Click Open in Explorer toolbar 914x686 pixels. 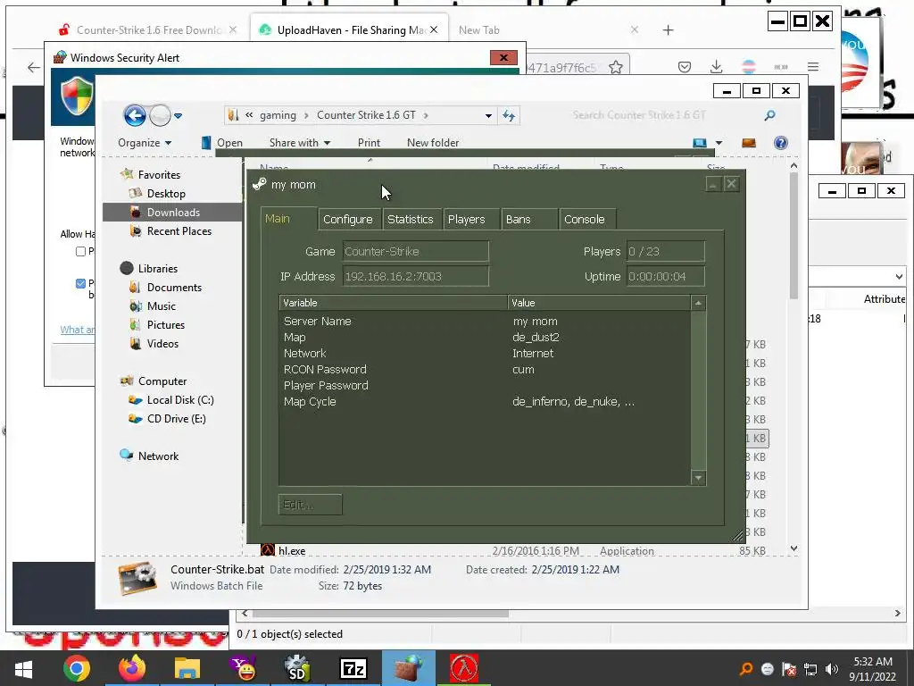(x=222, y=143)
